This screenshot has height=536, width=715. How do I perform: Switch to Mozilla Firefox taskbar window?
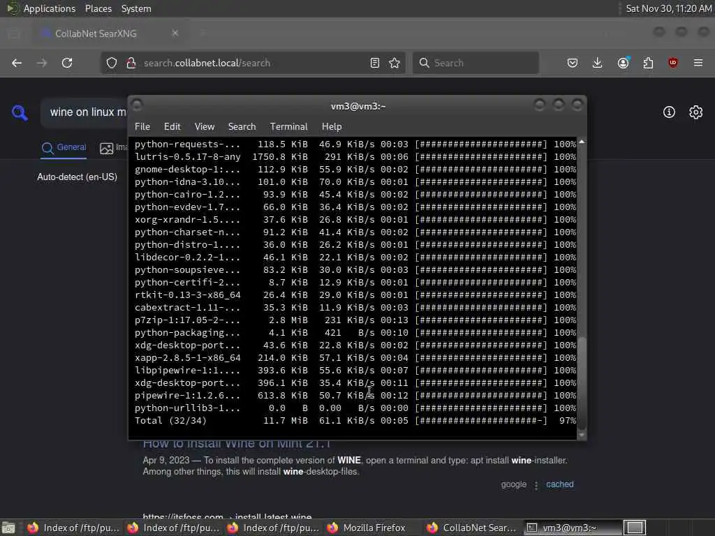coord(367,528)
